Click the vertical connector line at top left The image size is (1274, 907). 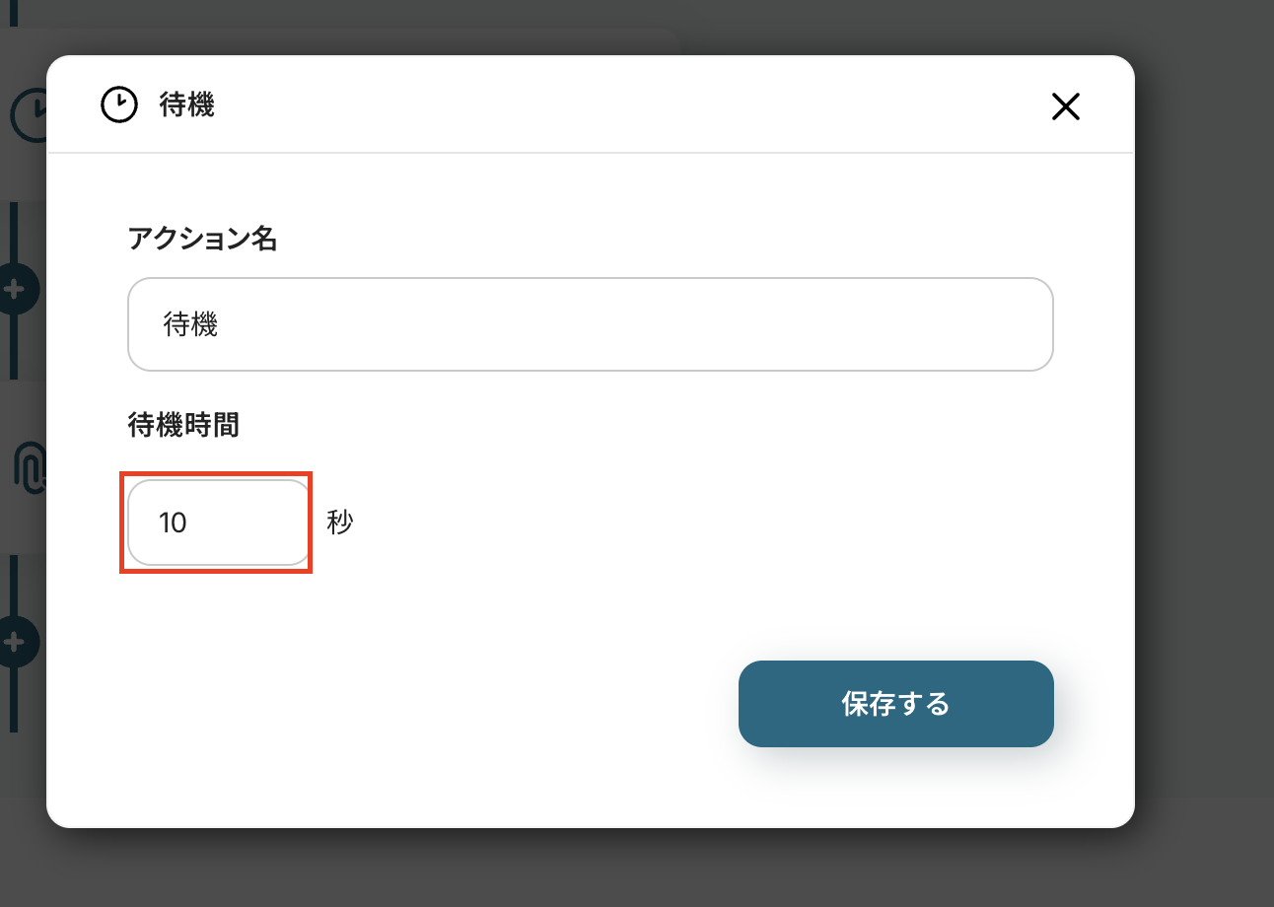[14, 12]
